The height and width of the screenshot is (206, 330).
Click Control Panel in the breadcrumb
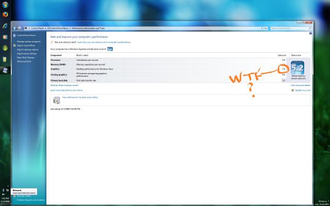(37, 28)
